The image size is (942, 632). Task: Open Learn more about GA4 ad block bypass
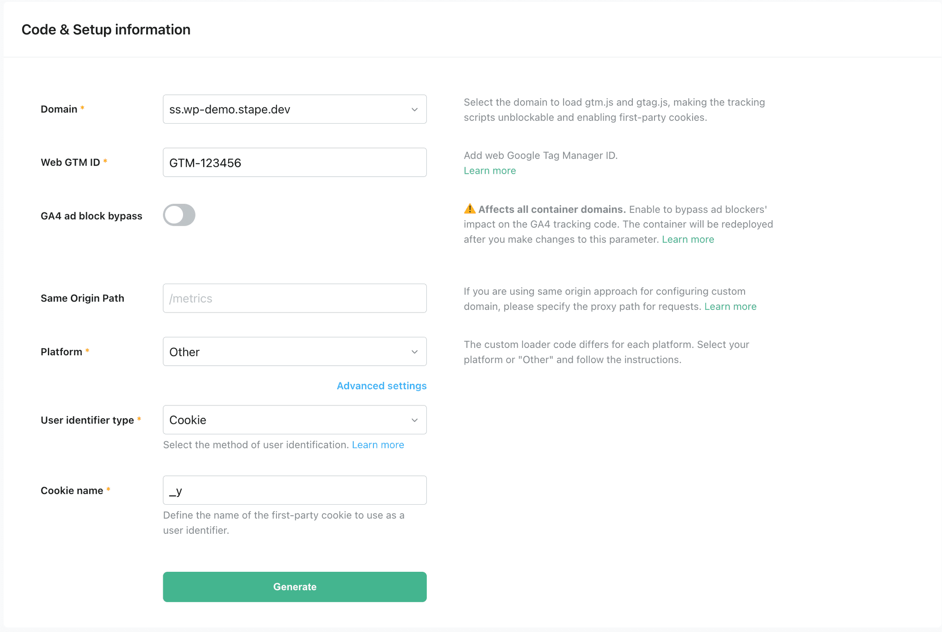(x=688, y=239)
